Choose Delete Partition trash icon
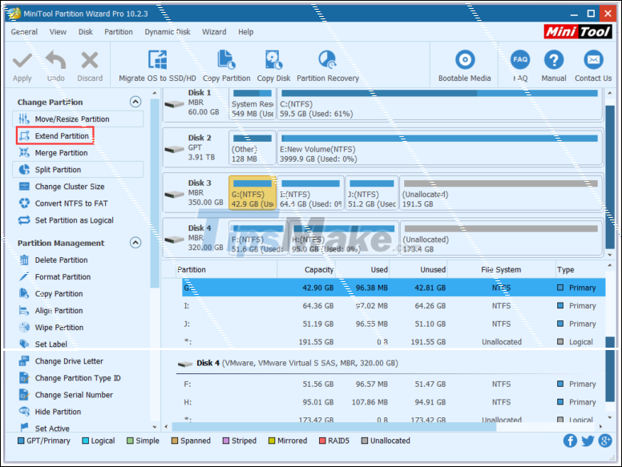The width and height of the screenshot is (622, 467). [24, 260]
